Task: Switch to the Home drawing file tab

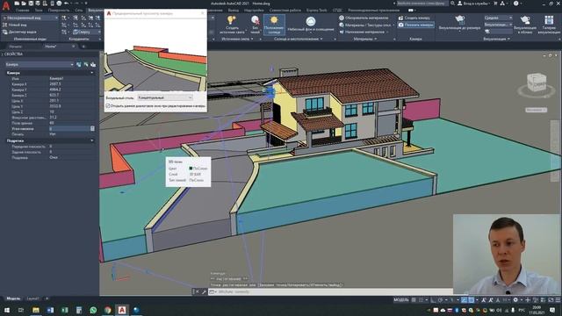Action: [x=51, y=47]
